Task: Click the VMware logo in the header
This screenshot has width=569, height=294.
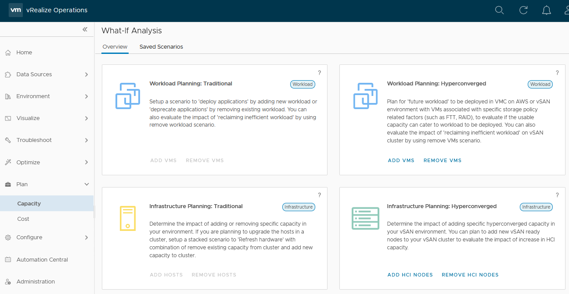Action: click(16, 10)
